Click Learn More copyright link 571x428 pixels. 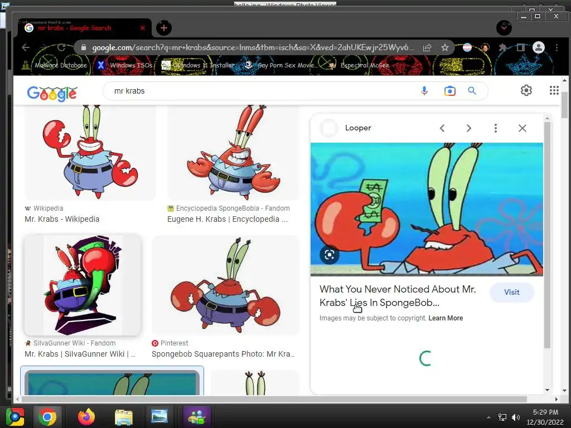click(446, 318)
